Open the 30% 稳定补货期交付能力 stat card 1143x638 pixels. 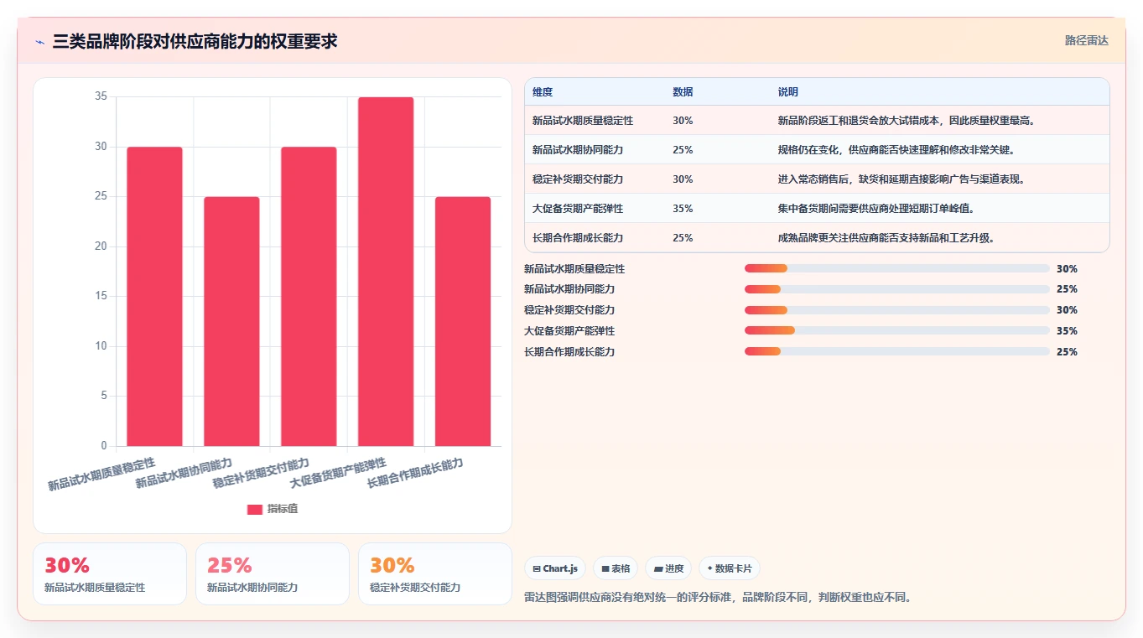(x=435, y=573)
